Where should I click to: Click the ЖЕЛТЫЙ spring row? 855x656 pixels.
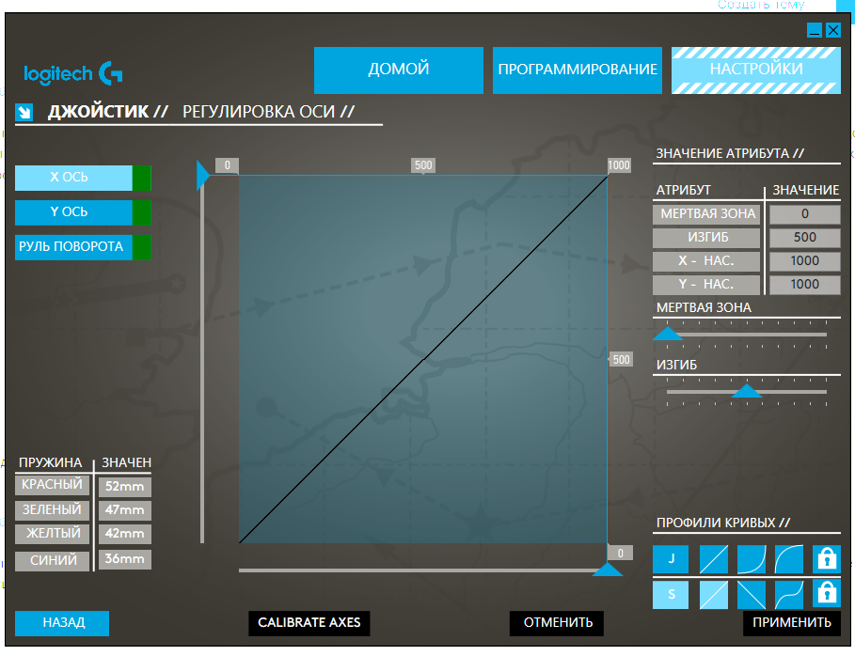(53, 534)
